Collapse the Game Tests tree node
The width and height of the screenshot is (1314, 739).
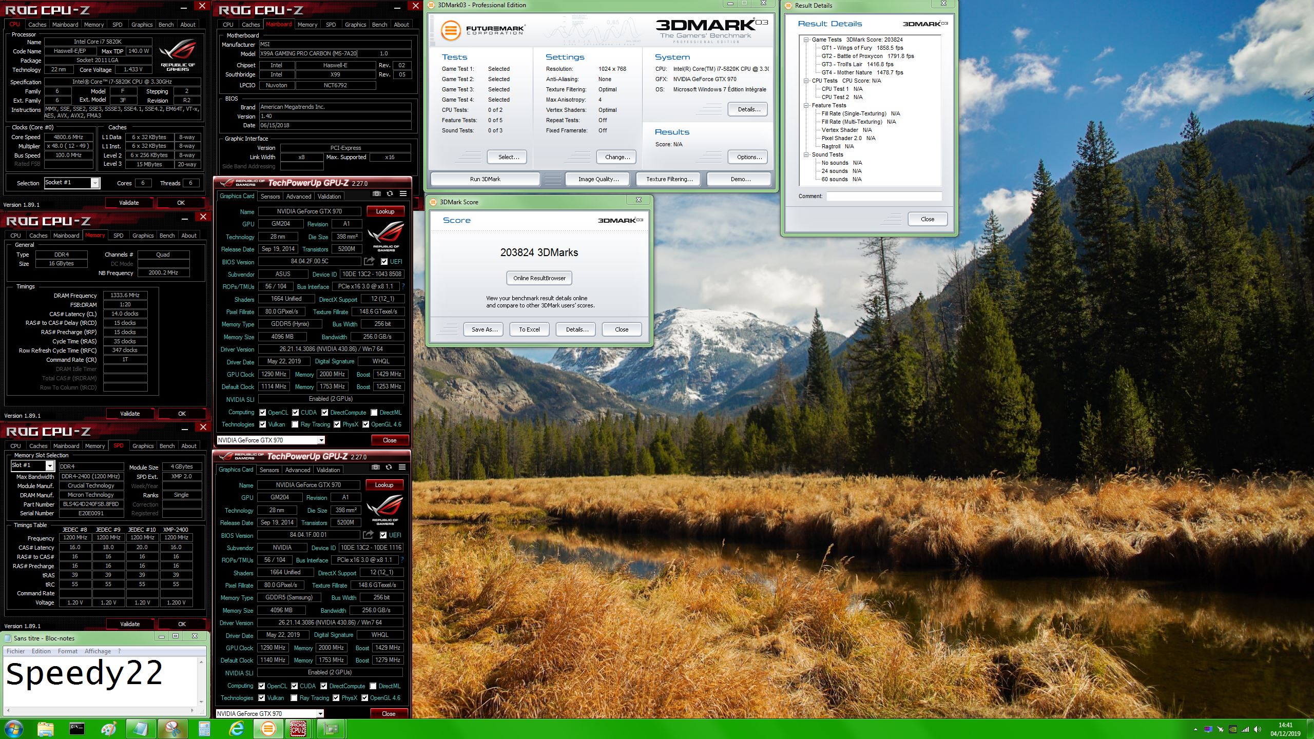[806, 40]
